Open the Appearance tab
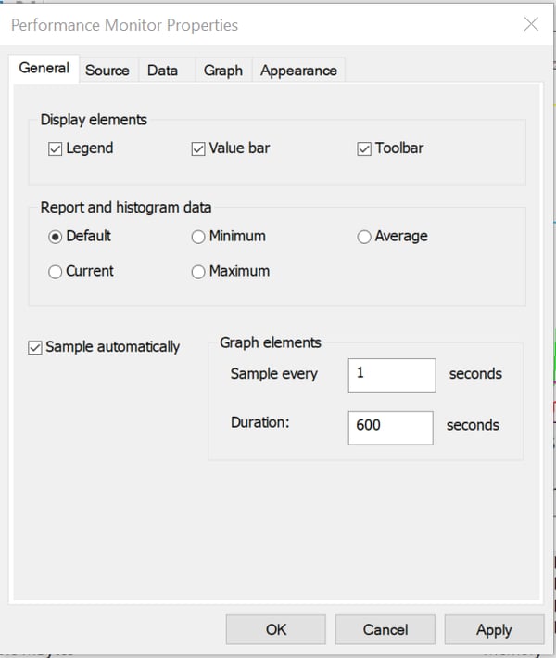 pos(298,70)
